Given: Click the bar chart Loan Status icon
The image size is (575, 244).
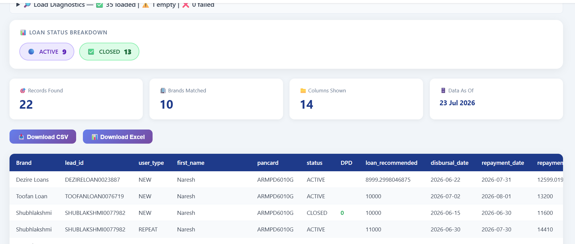Looking at the screenshot, I should 23,33.
